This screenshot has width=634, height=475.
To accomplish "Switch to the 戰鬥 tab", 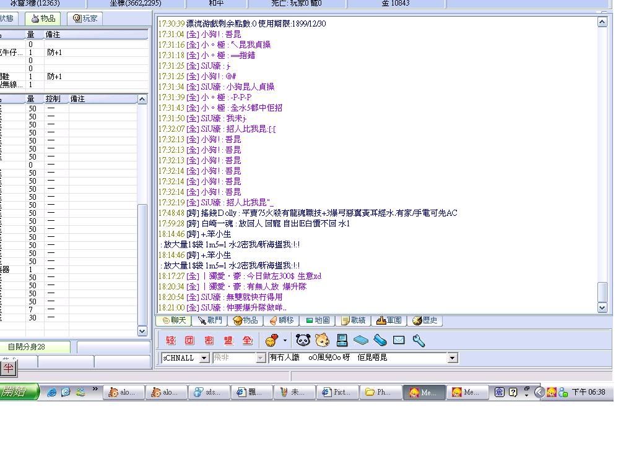I will coord(209,320).
